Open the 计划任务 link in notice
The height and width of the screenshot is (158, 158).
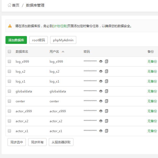click(x=60, y=26)
